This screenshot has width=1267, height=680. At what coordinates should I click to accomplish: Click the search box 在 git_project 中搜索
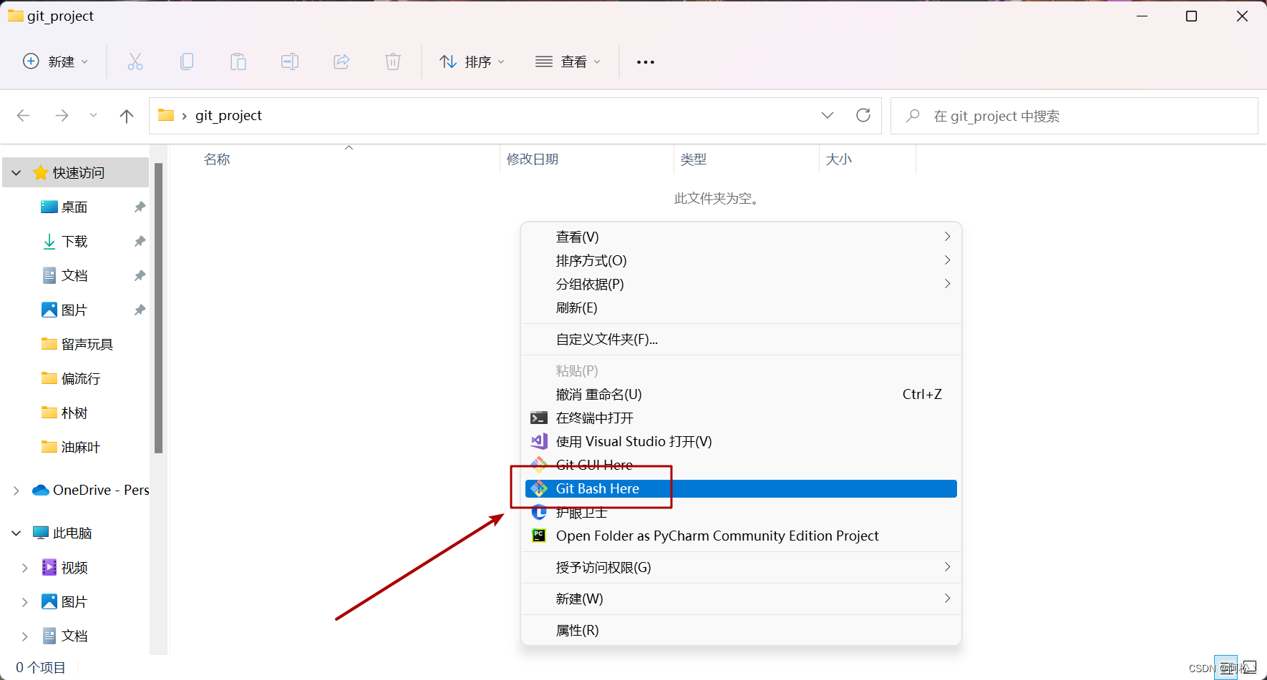(1074, 116)
